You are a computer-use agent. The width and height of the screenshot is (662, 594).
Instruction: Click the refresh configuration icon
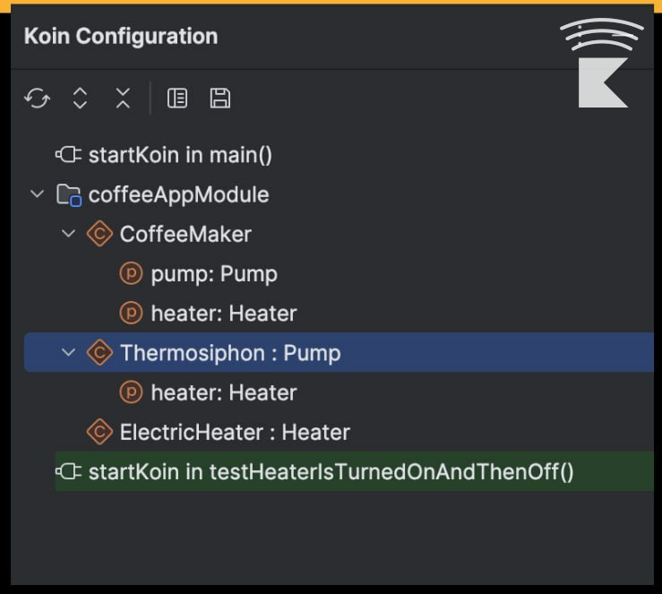pyautogui.click(x=37, y=99)
